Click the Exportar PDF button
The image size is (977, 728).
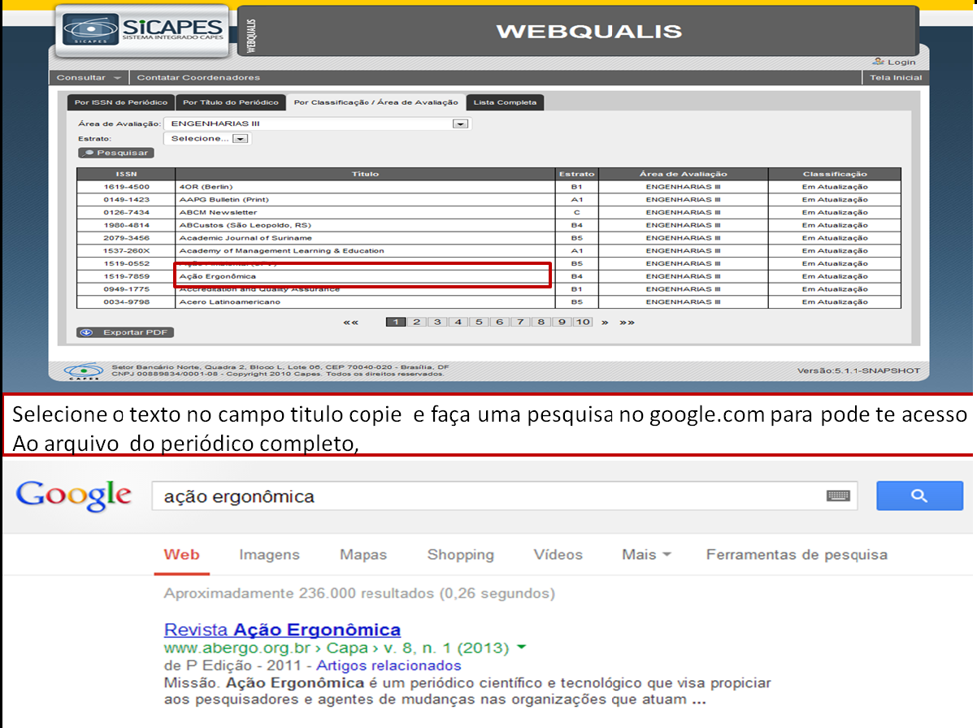(x=125, y=332)
